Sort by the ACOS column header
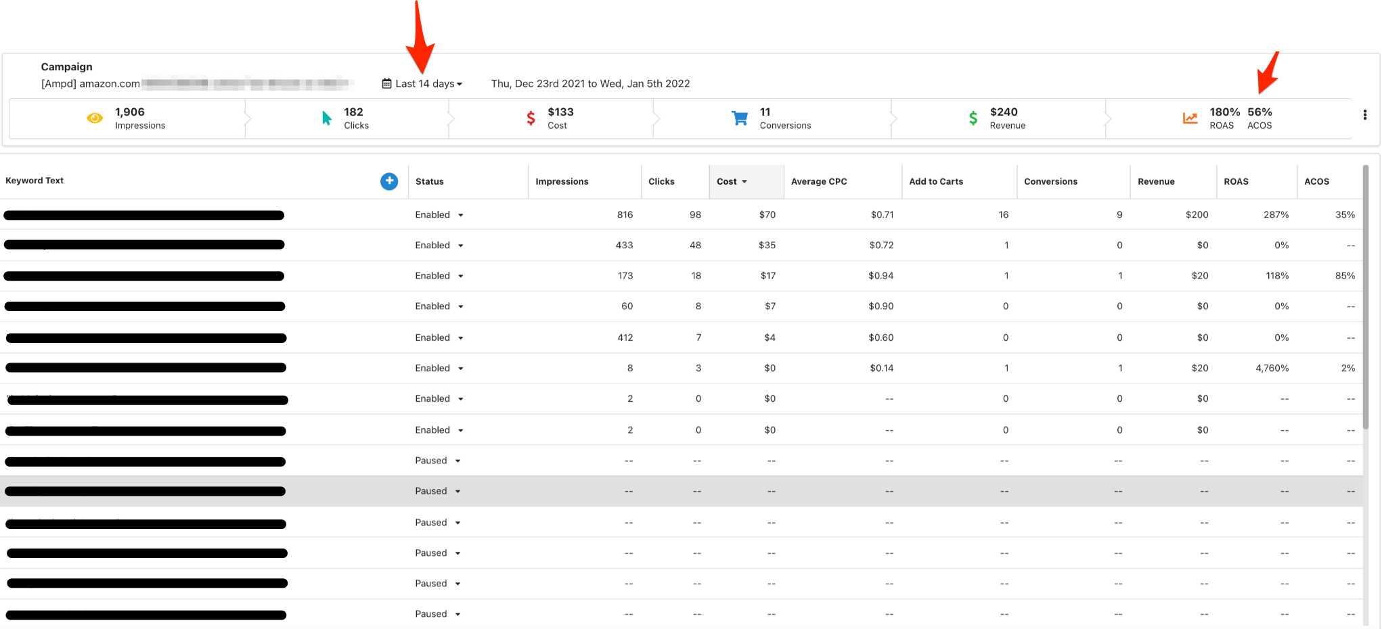 1316,181
